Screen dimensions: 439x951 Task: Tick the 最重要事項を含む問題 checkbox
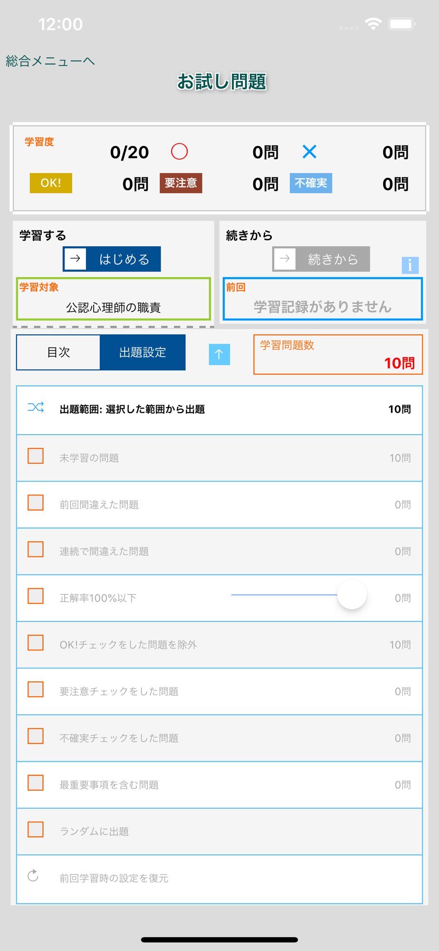click(x=36, y=783)
